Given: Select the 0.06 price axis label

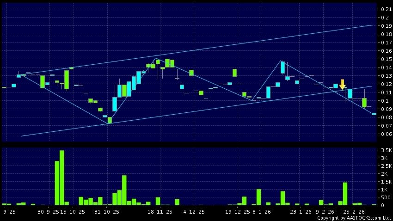Looking at the screenshot, I should tap(385, 134).
